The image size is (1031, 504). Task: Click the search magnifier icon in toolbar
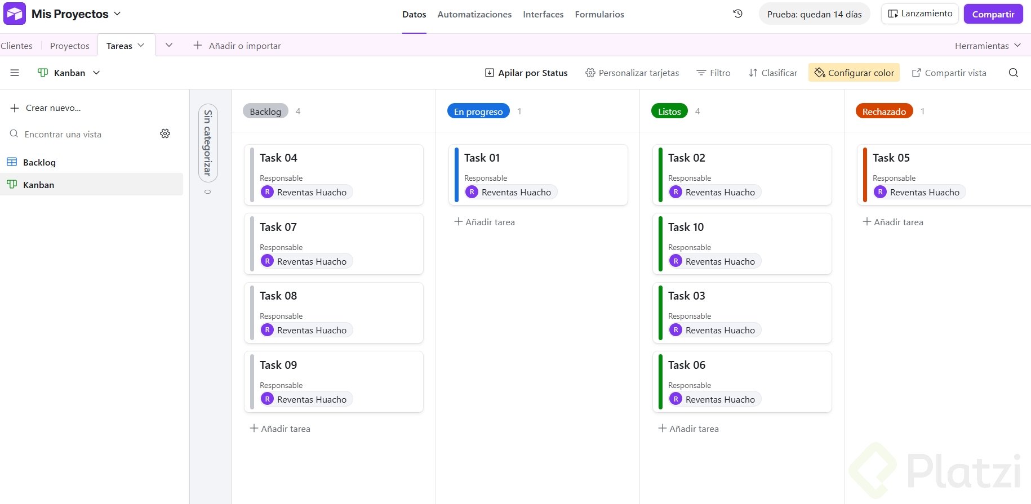1013,73
